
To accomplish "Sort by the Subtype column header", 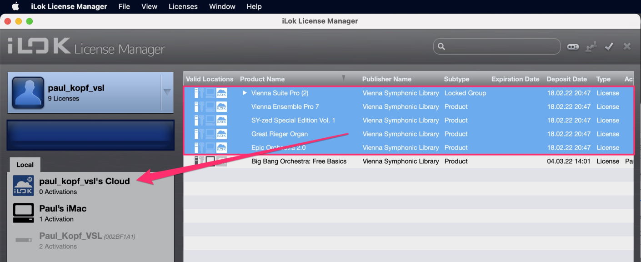I will click(457, 79).
